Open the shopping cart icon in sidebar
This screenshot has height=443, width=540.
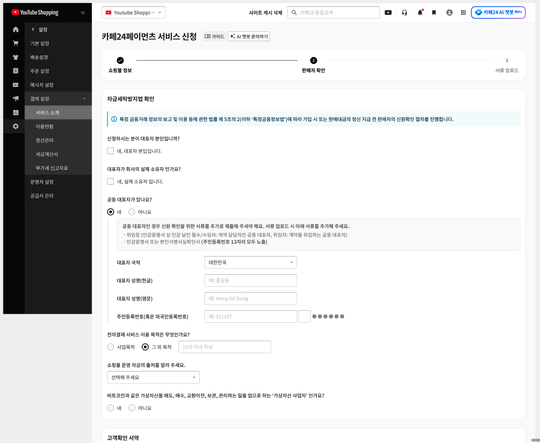click(15, 43)
